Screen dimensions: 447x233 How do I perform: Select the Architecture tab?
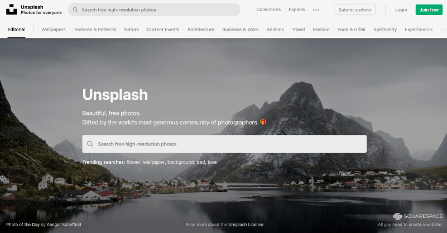coord(201,30)
